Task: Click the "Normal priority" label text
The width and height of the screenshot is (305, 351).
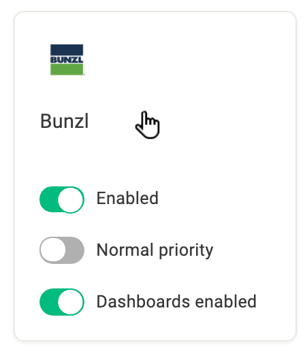Action: pos(155,250)
